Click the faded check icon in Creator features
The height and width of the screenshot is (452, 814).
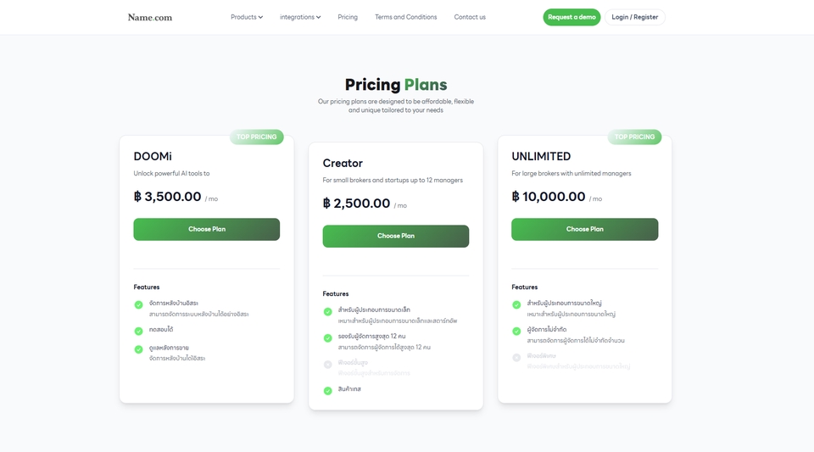click(x=328, y=365)
